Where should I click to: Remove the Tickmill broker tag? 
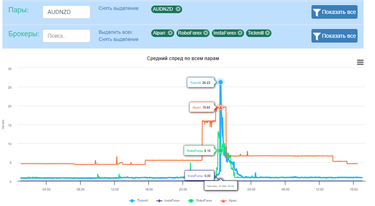click(267, 33)
